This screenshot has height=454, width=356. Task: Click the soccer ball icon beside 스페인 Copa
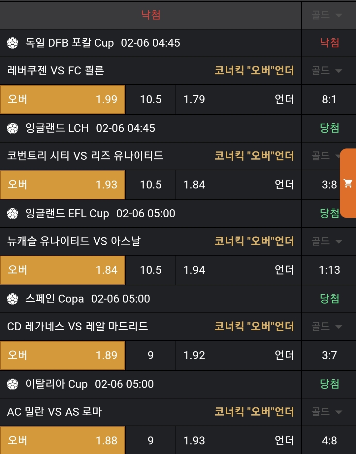pos(13,299)
